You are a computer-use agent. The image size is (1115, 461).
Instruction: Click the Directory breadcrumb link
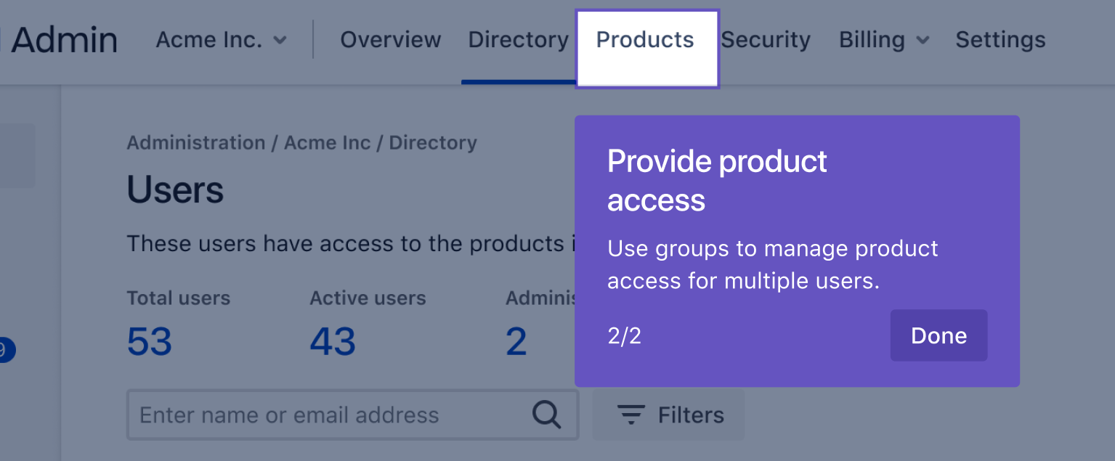(x=433, y=142)
